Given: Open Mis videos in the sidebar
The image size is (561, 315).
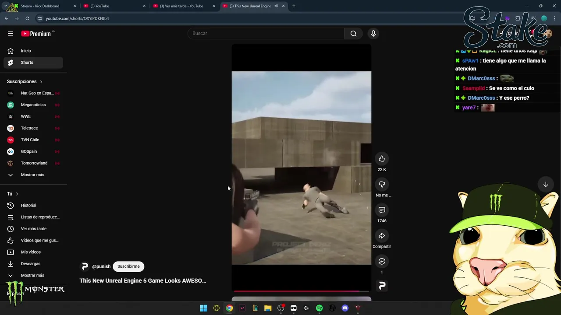Looking at the screenshot, I should tap(33, 252).
